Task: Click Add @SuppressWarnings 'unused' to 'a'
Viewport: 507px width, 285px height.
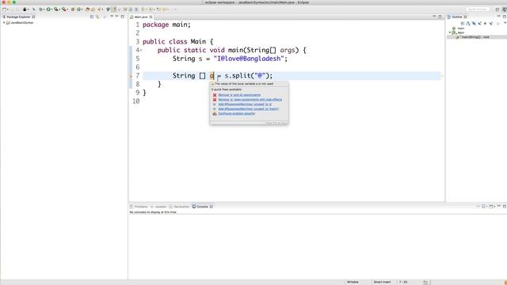Action: pyautogui.click(x=245, y=104)
